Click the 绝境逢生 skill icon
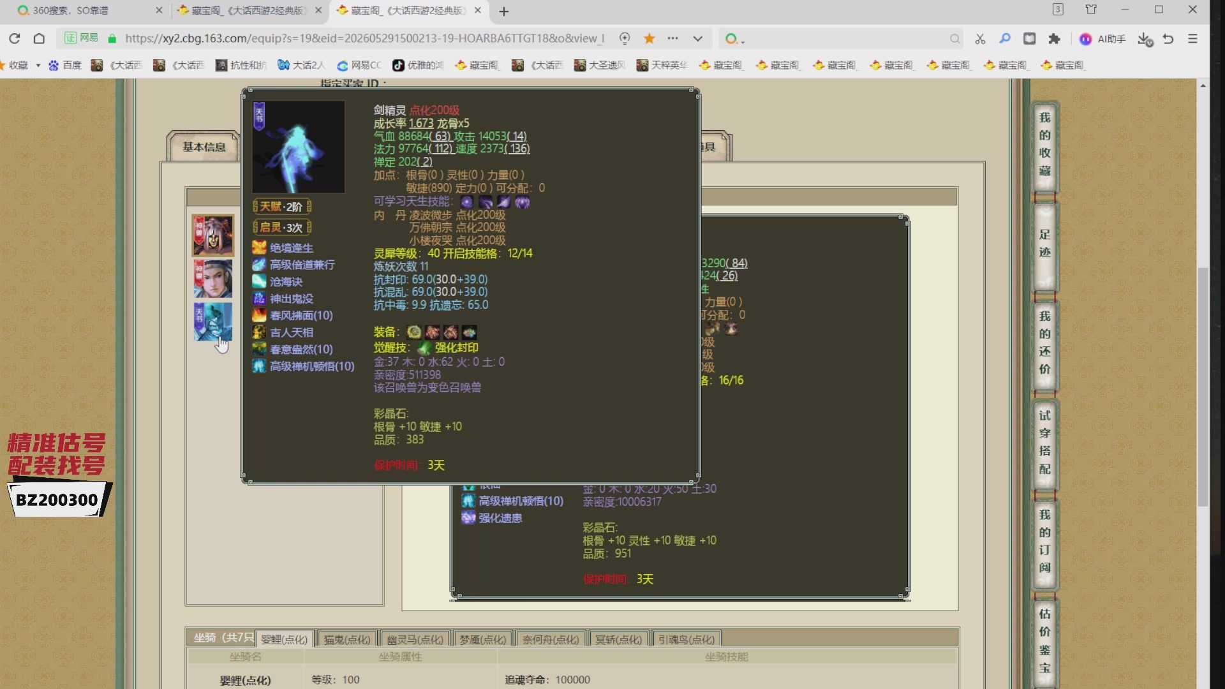 [259, 248]
